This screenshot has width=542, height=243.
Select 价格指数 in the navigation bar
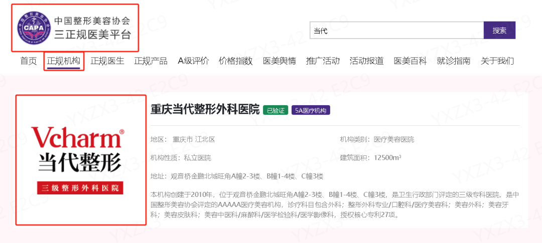point(236,61)
